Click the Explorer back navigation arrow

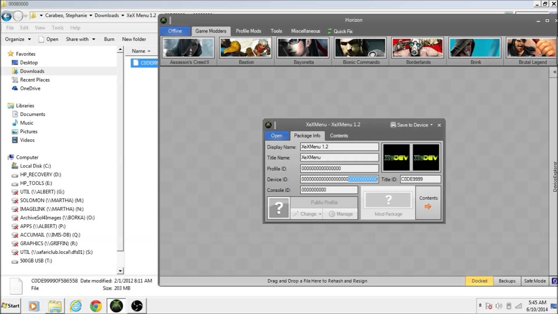[x=6, y=16]
